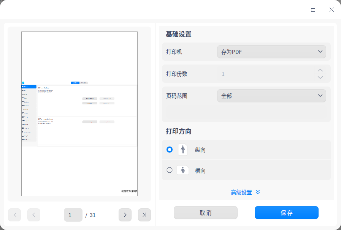Go to the next preview page
The image size is (341, 230).
(125, 215)
